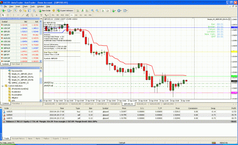The height and width of the screenshot is (145, 238).
Task: Toggle the Terminal window toolbar icon
Action: [30, 11]
